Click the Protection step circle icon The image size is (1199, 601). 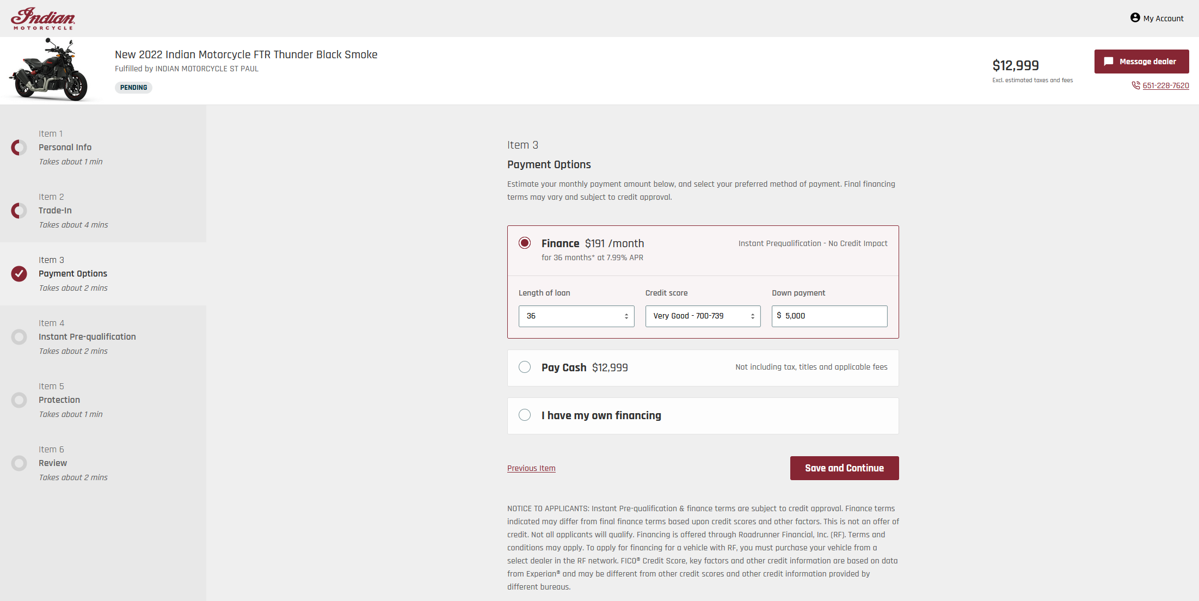pyautogui.click(x=19, y=400)
